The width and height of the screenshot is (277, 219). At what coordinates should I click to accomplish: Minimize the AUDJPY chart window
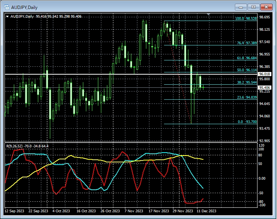click(241, 7)
